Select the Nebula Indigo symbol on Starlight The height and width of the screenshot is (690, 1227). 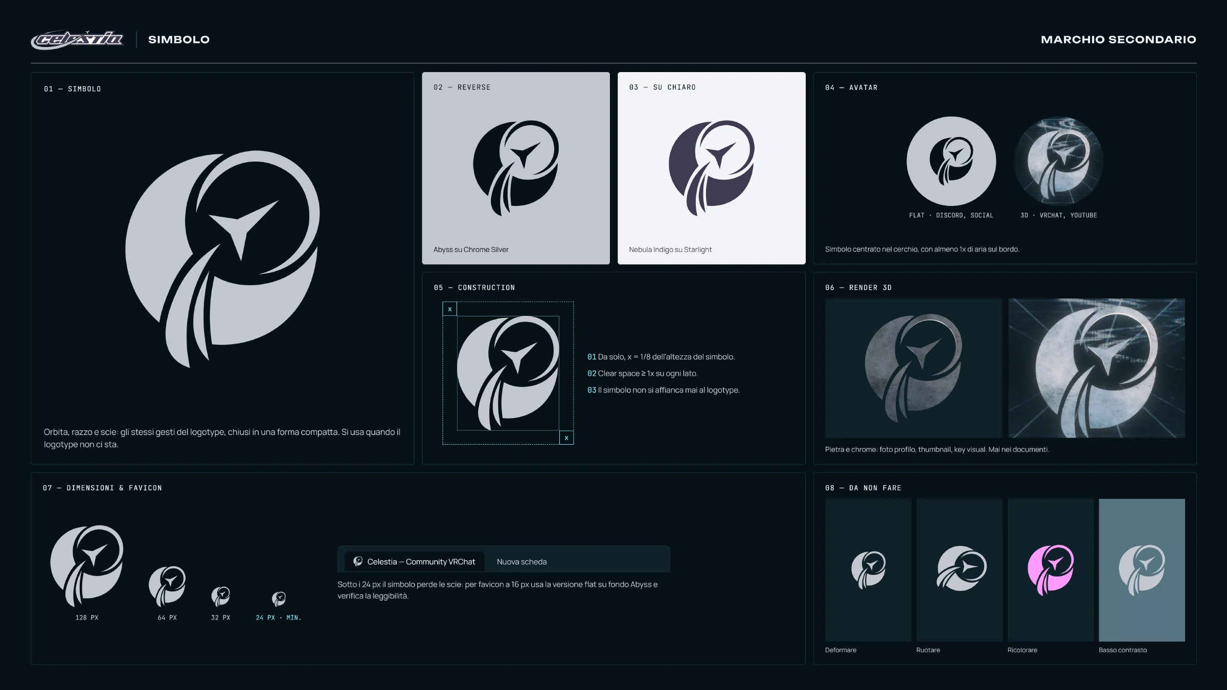click(712, 168)
